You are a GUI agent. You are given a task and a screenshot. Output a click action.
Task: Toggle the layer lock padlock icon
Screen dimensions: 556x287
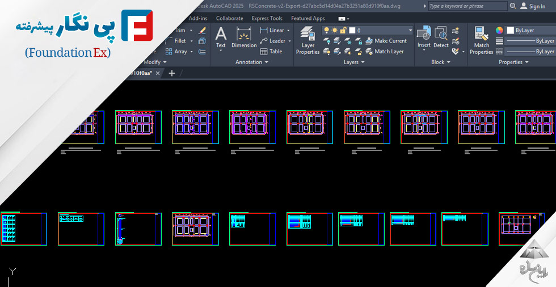click(x=343, y=30)
